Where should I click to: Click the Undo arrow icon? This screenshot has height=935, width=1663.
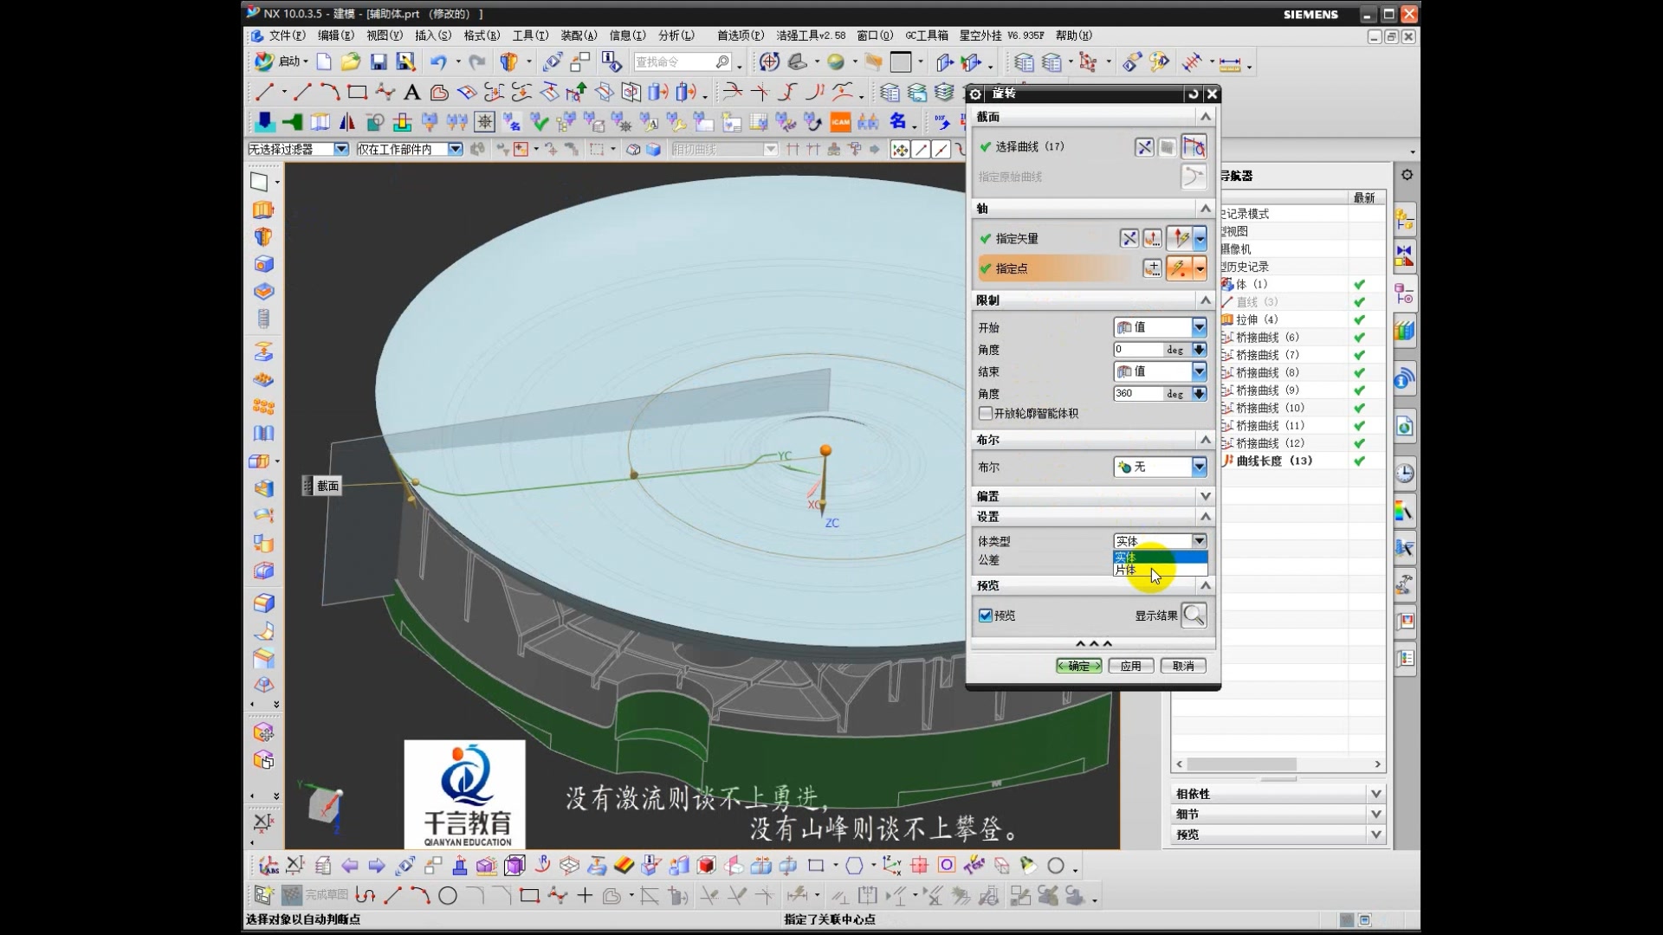(x=438, y=61)
